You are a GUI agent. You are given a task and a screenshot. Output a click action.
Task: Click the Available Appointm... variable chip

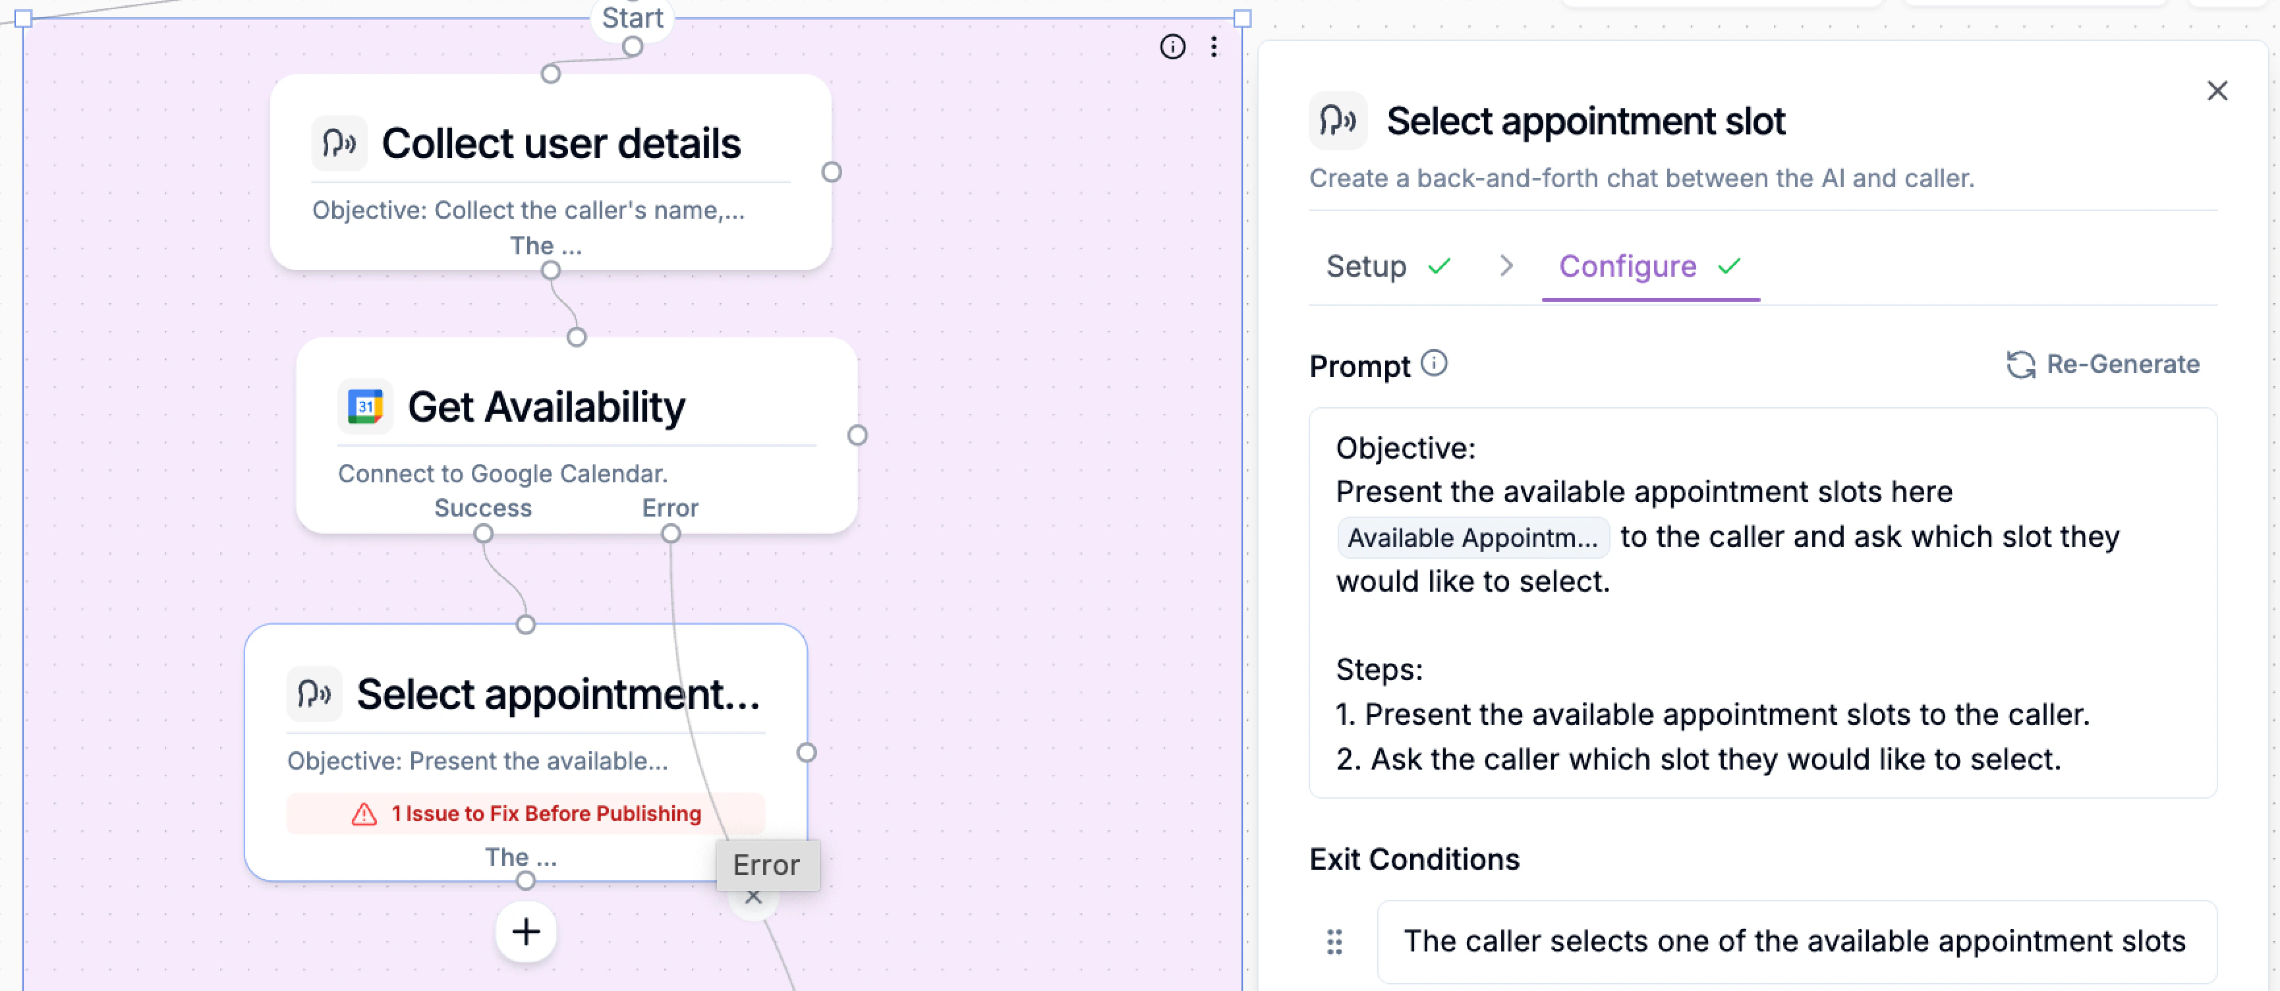(1472, 537)
